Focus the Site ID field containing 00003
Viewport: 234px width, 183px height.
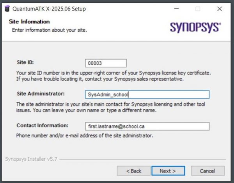tap(106, 63)
